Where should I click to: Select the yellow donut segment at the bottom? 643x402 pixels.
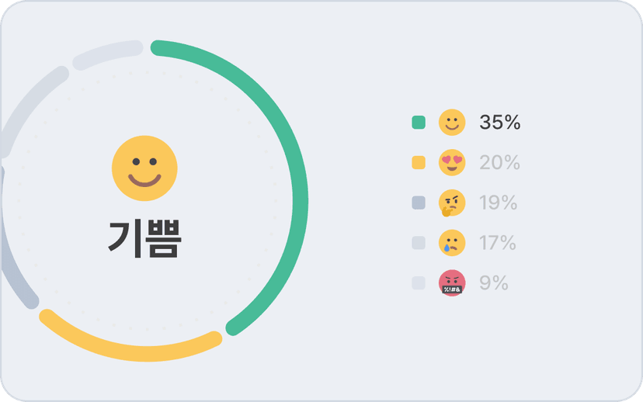click(128, 351)
